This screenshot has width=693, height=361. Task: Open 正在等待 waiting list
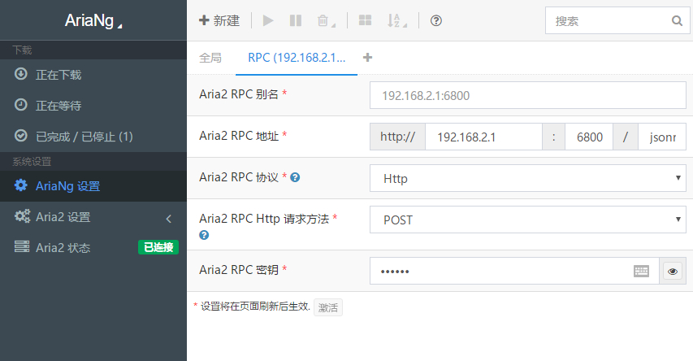[x=93, y=106]
